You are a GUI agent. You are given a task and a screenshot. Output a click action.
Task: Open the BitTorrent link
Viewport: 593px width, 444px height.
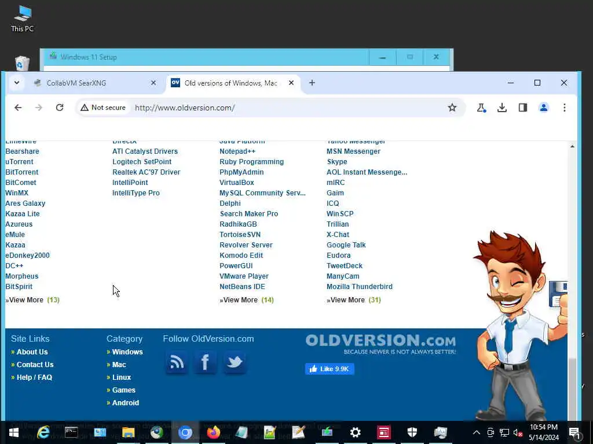click(x=22, y=172)
